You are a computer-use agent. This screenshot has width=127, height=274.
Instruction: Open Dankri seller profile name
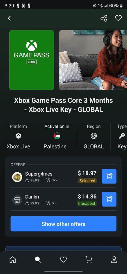(32, 197)
